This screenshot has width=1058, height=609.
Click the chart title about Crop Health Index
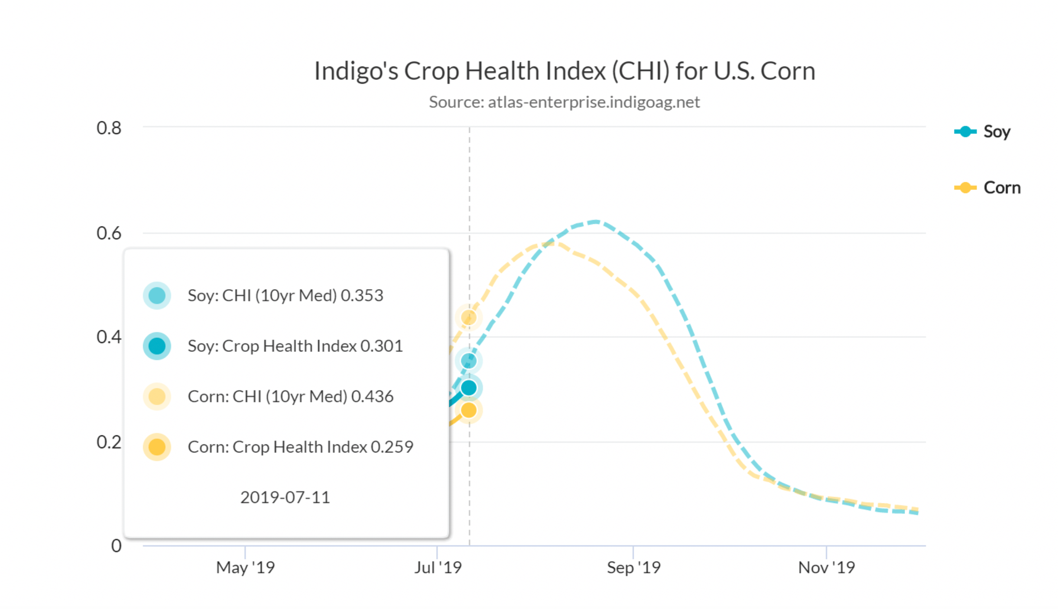pyautogui.click(x=565, y=71)
